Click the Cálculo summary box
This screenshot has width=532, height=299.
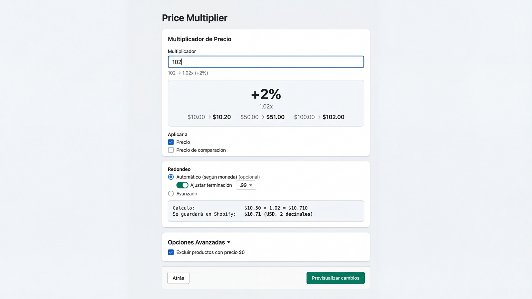[x=266, y=211]
